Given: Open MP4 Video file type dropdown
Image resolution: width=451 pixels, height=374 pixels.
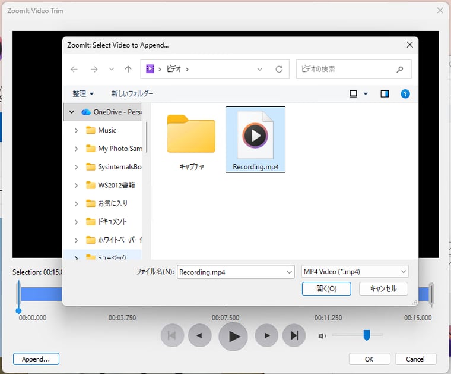Looking at the screenshot, I should point(355,271).
